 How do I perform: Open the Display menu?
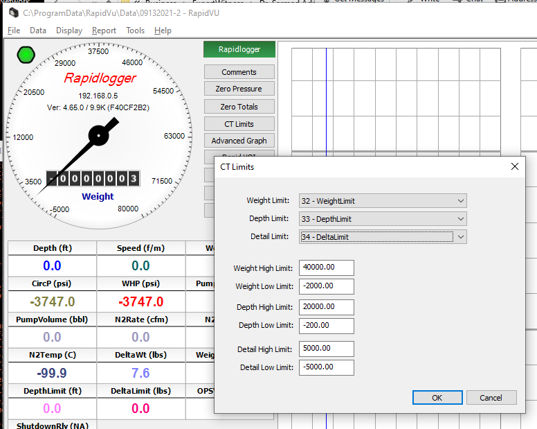(x=69, y=30)
